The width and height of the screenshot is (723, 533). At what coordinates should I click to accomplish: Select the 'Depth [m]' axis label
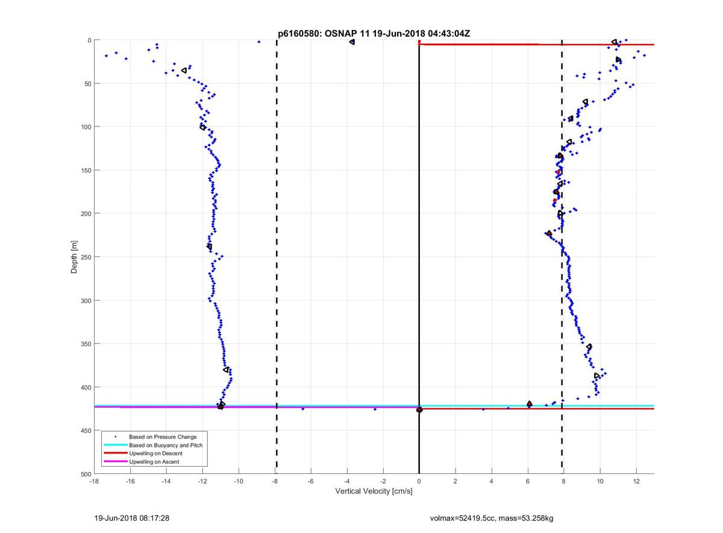coord(74,257)
